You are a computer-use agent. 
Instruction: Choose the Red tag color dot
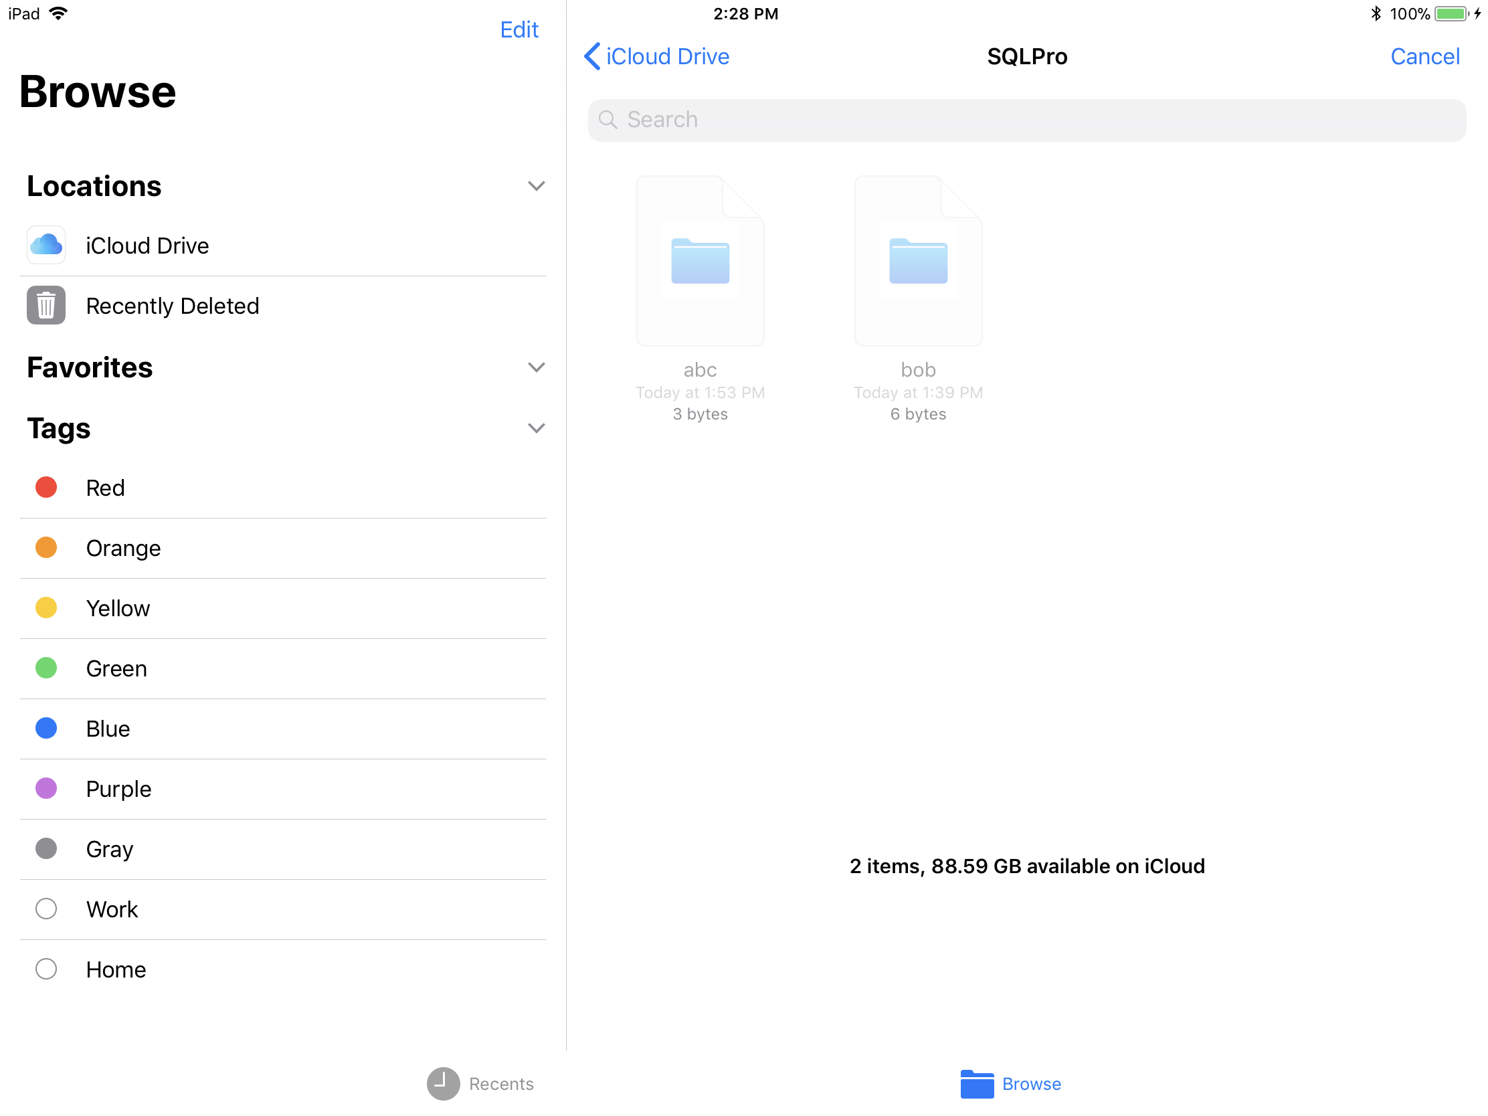click(45, 488)
